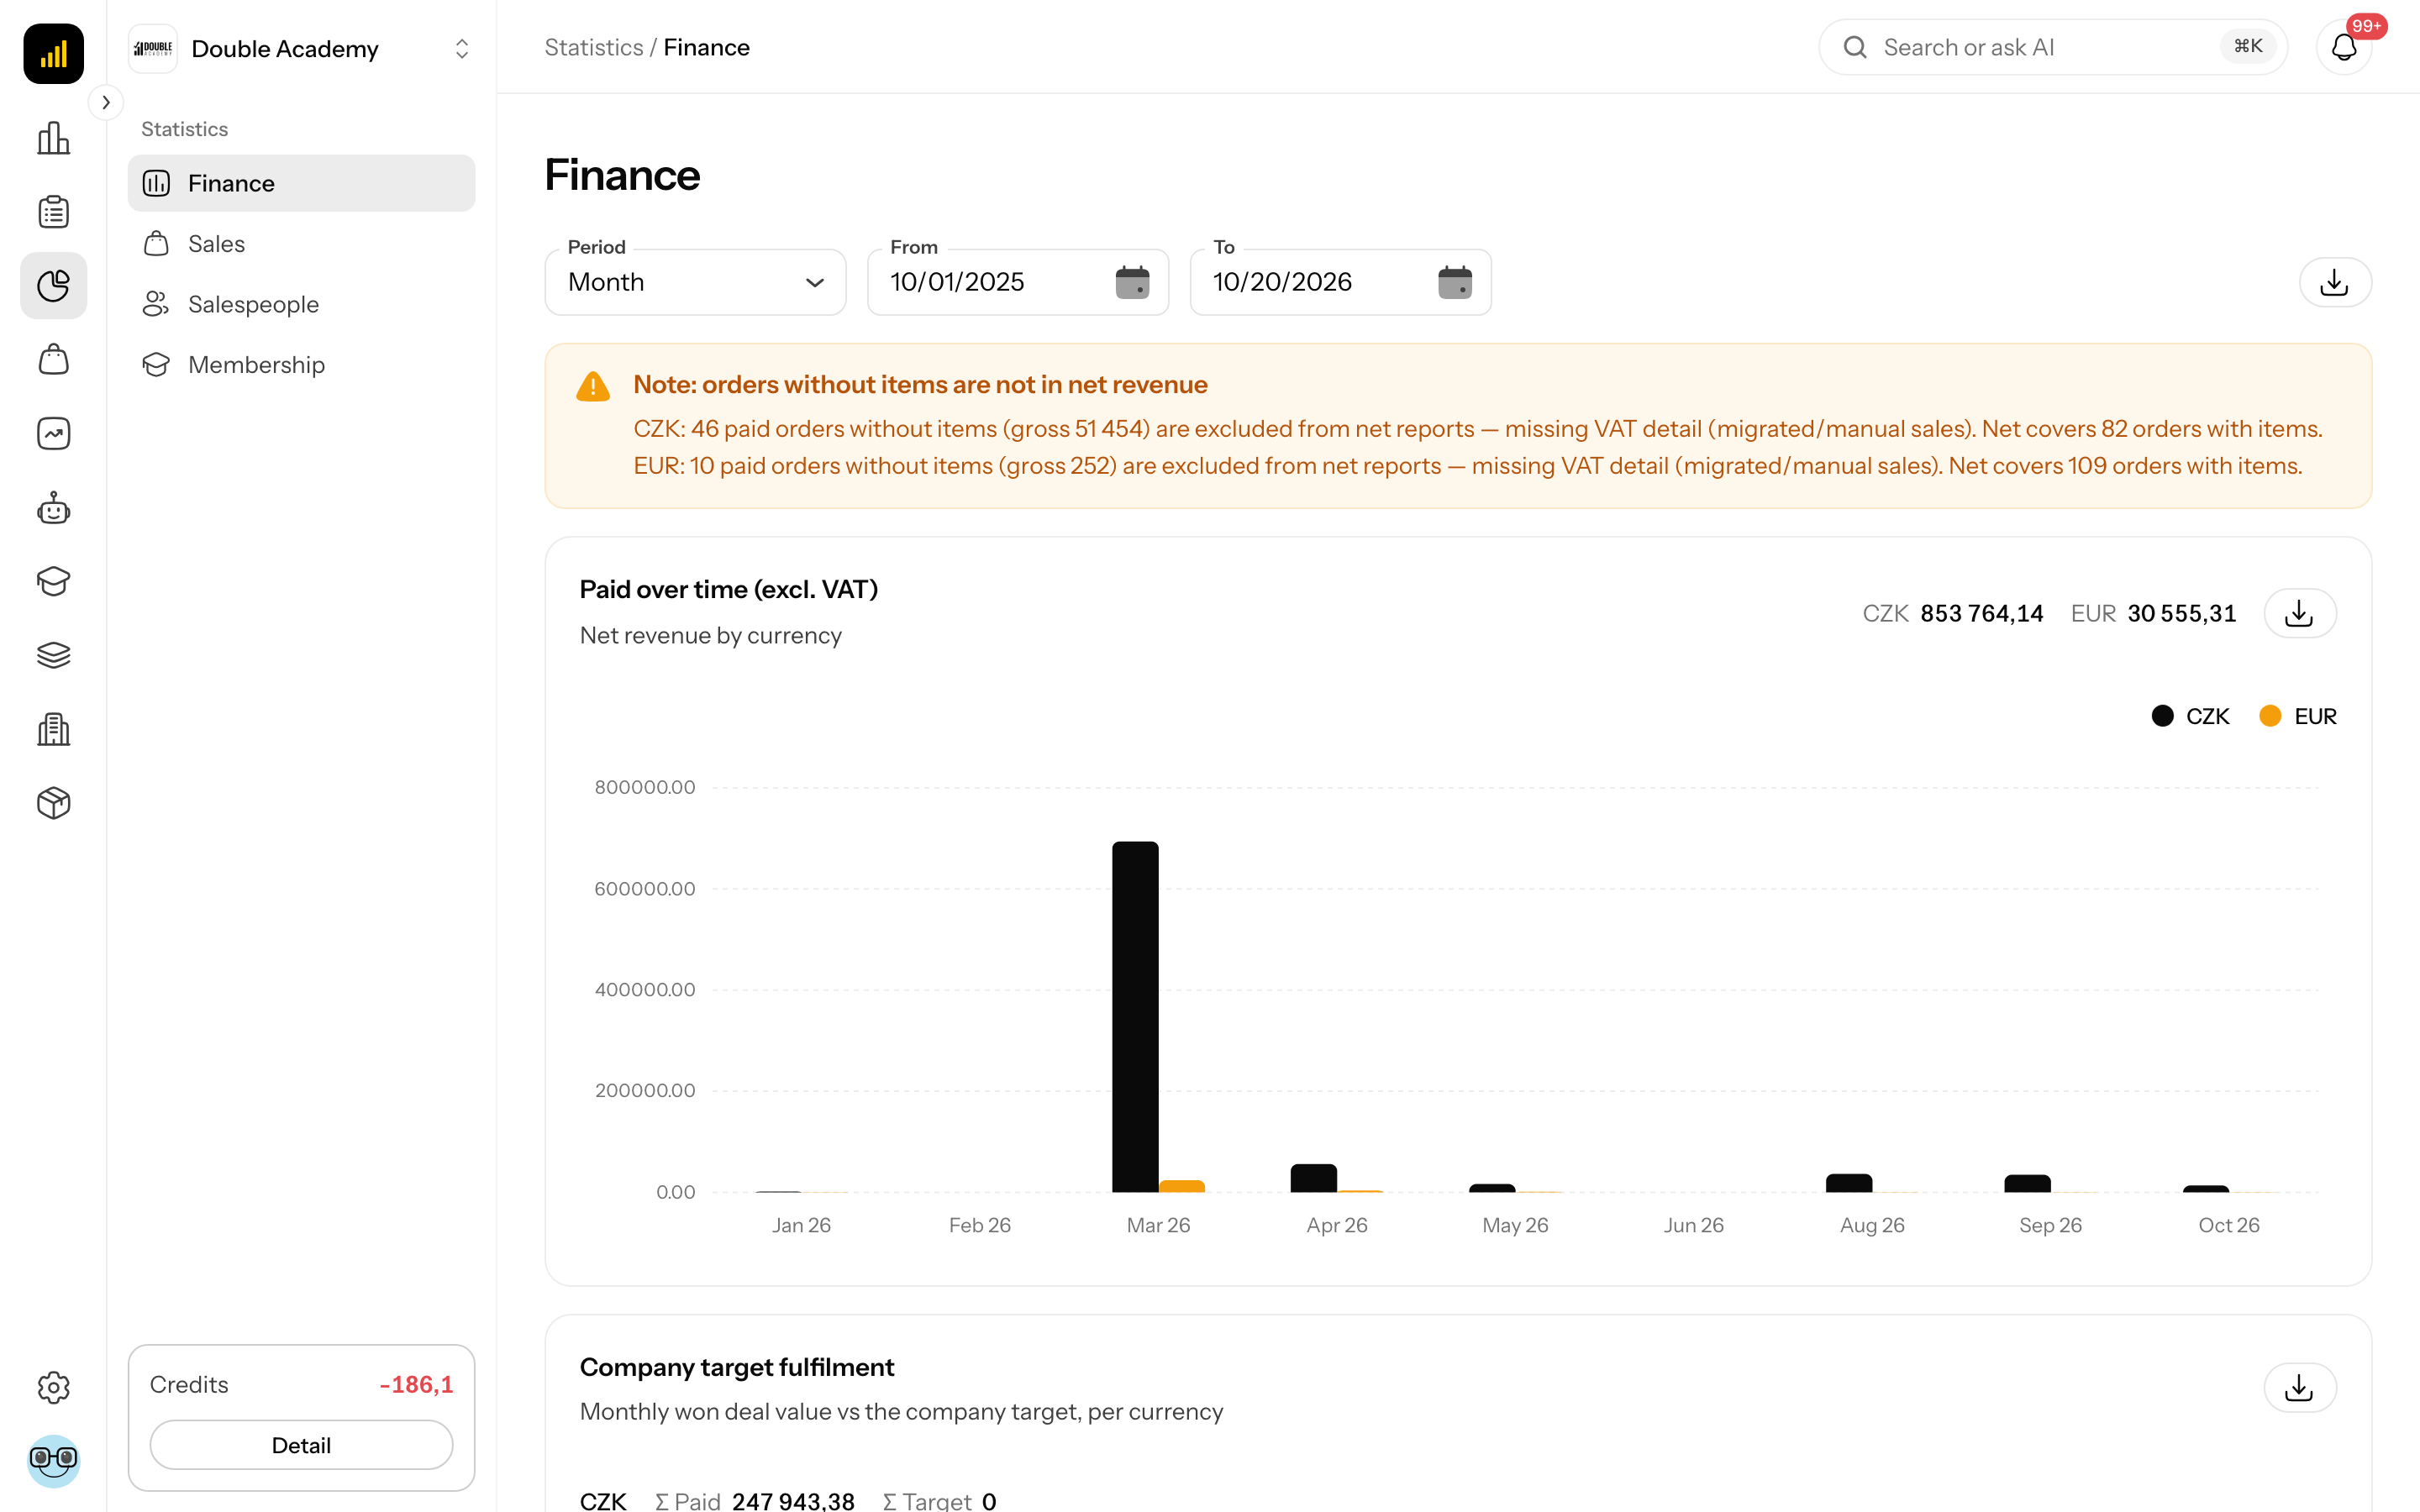Click the user avatar with glasses
The image size is (2420, 1512).
53,1461
